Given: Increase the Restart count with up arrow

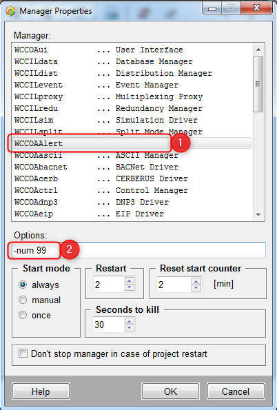Looking at the screenshot, I should (x=130, y=281).
